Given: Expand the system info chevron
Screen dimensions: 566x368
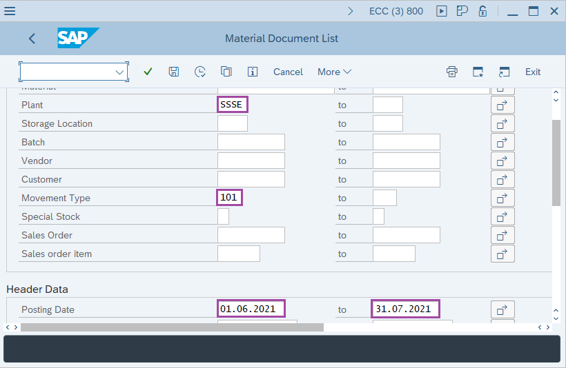Looking at the screenshot, I should pos(350,11).
